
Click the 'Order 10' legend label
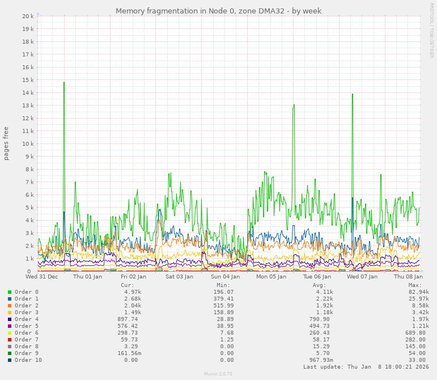[28, 360]
